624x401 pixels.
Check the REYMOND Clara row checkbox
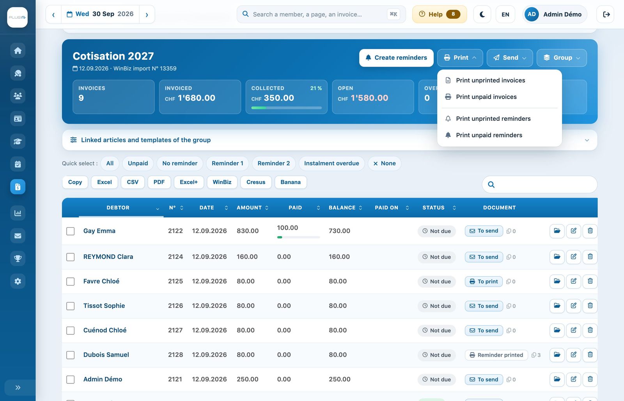(x=71, y=257)
